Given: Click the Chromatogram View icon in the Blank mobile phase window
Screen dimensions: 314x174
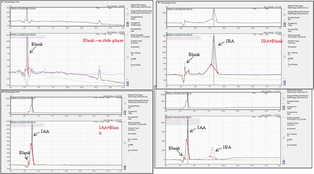Looking at the screenshot, I should pos(2,2).
